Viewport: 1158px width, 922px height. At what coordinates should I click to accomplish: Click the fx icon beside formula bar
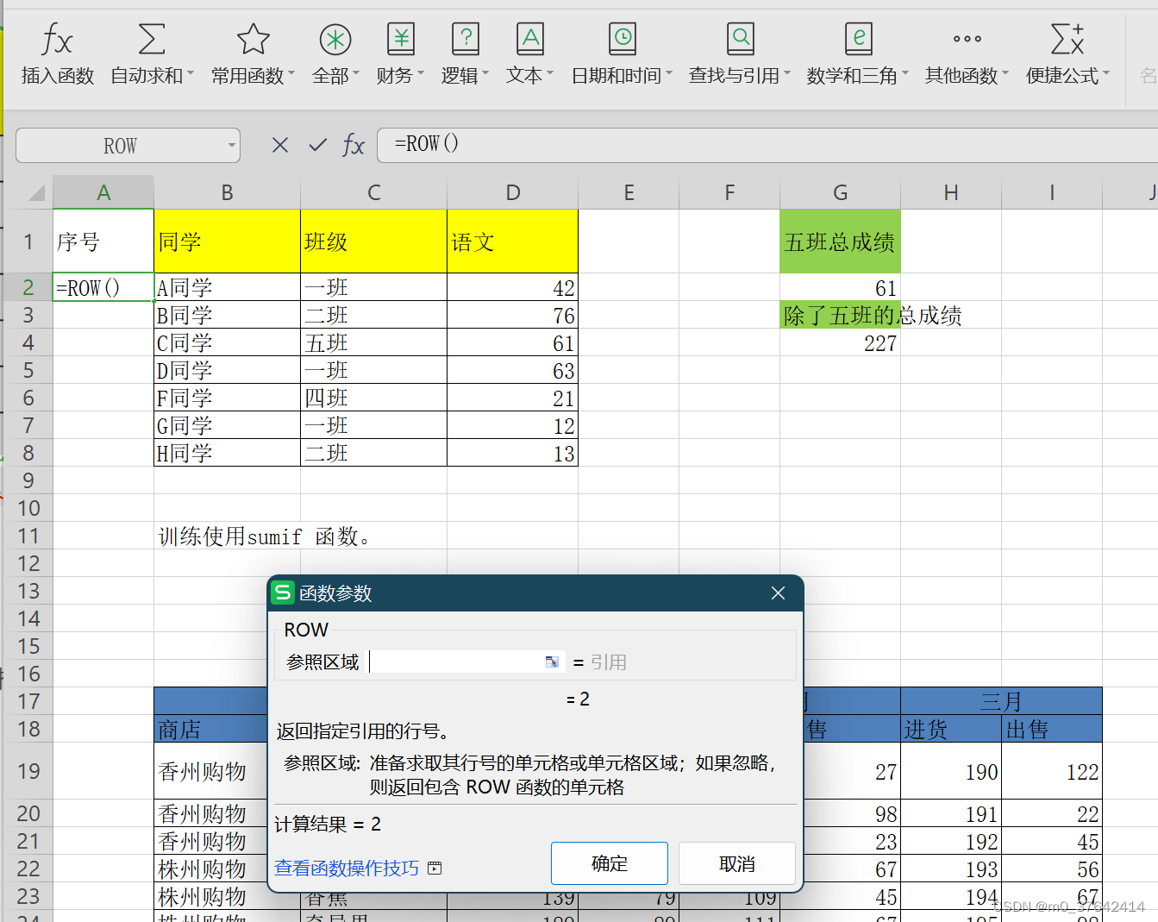[x=354, y=145]
